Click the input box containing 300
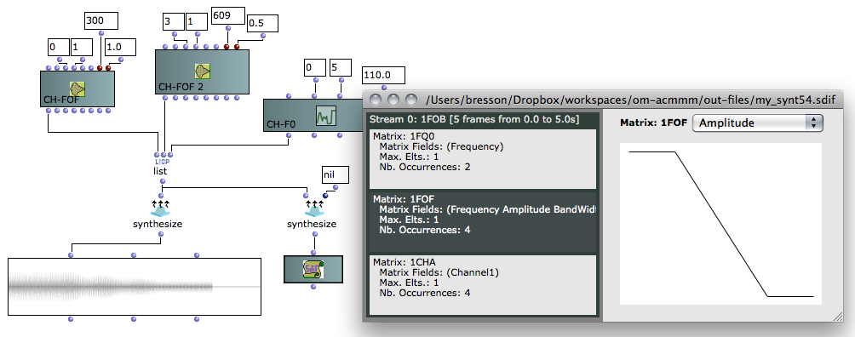The height and width of the screenshot is (337, 855). click(x=101, y=20)
